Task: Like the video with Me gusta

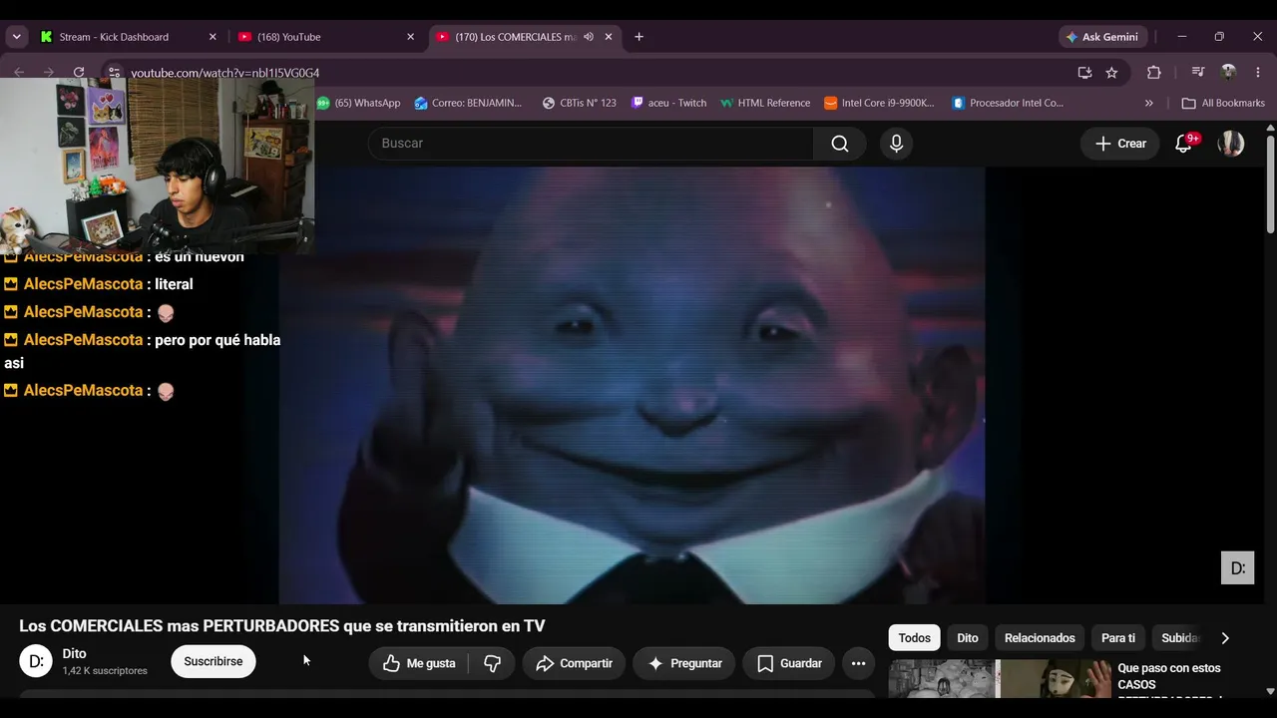Action: tap(419, 663)
